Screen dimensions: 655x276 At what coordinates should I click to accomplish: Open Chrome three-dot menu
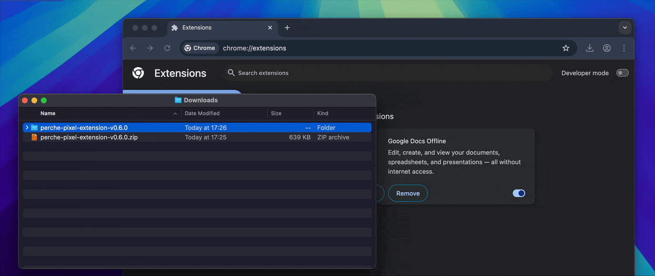pos(624,48)
